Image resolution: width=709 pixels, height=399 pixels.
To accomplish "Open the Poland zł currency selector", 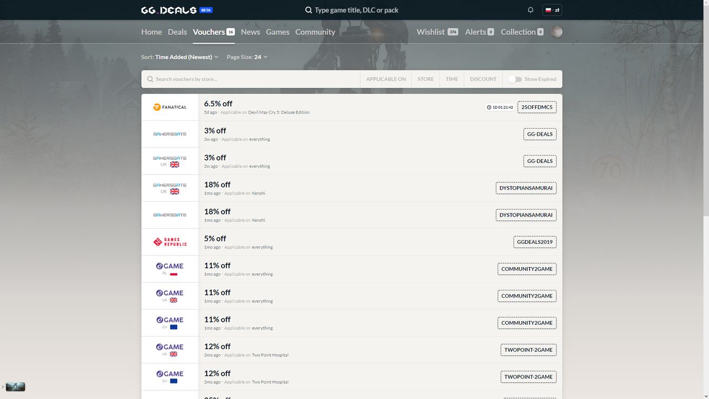I will 552,10.
